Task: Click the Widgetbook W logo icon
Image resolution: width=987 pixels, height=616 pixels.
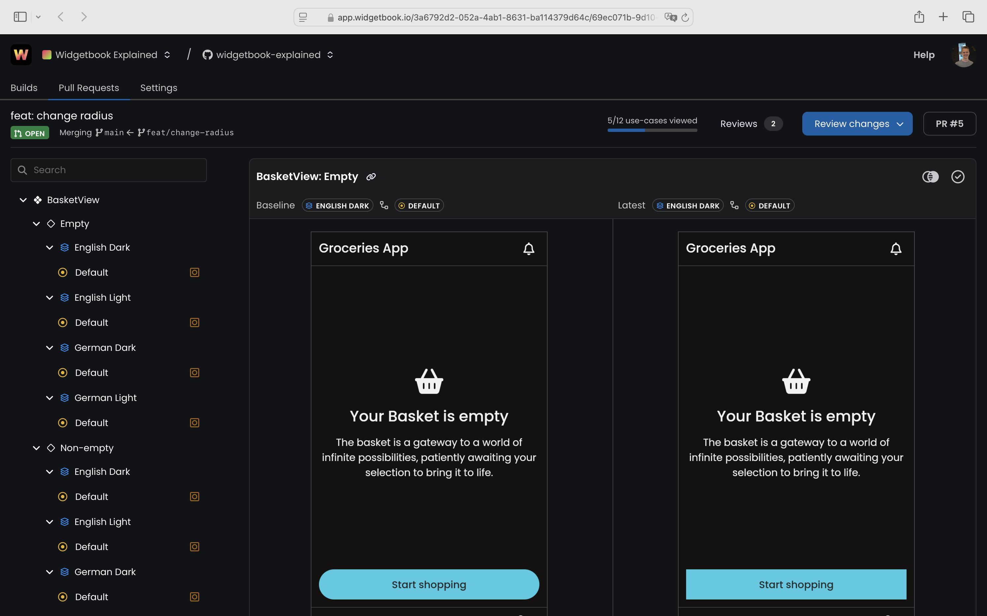Action: click(21, 55)
